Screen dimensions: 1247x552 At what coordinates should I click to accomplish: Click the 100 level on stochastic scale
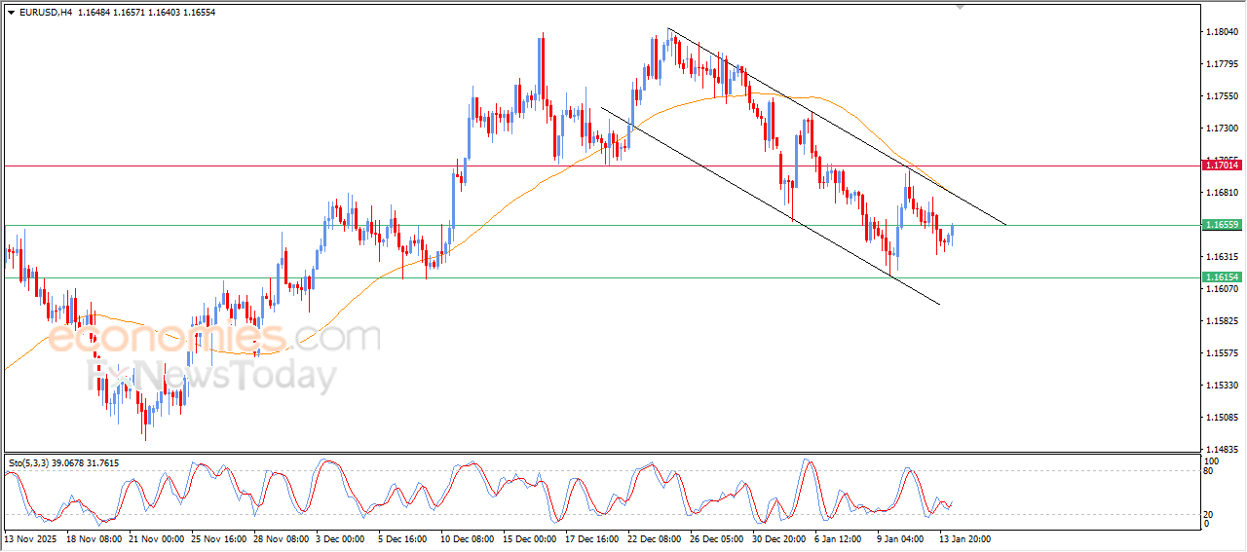pos(1213,460)
